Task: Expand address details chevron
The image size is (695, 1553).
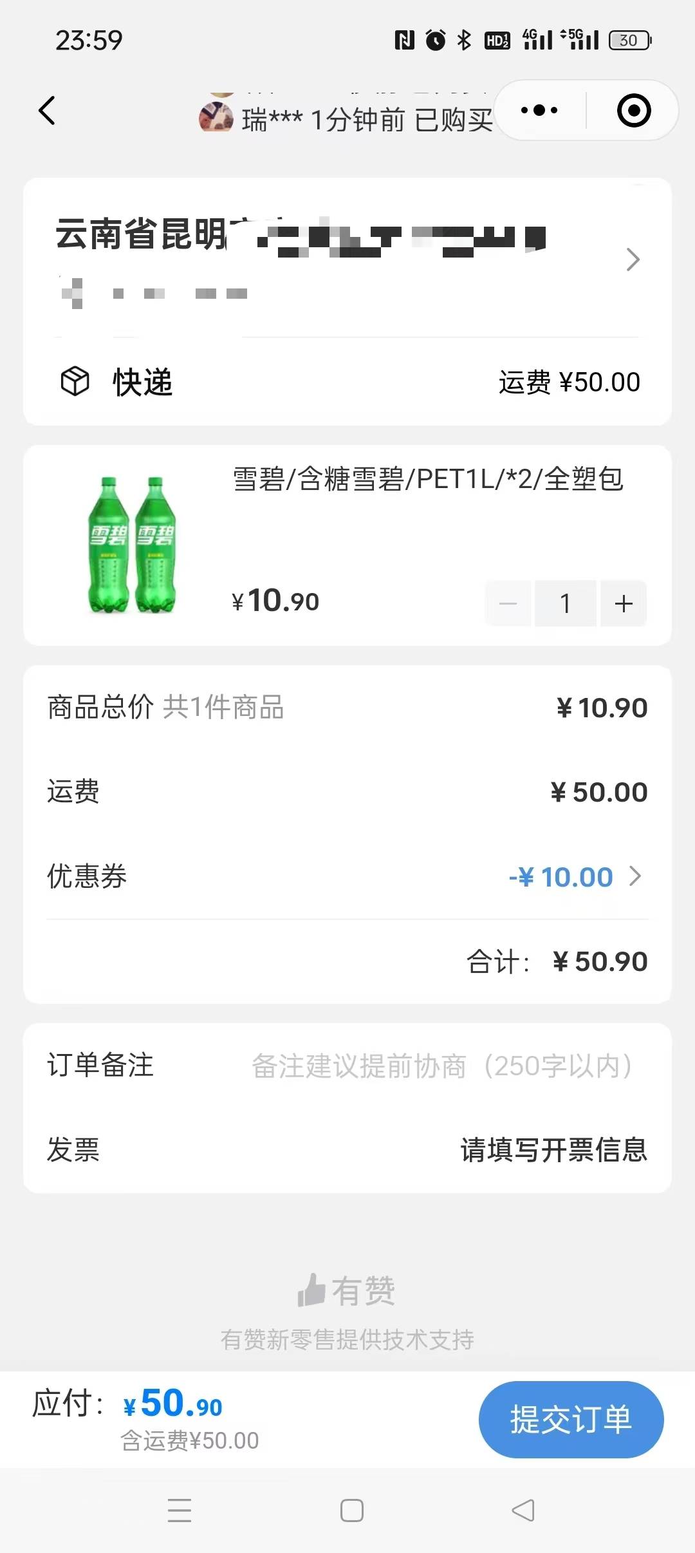Action: click(633, 259)
